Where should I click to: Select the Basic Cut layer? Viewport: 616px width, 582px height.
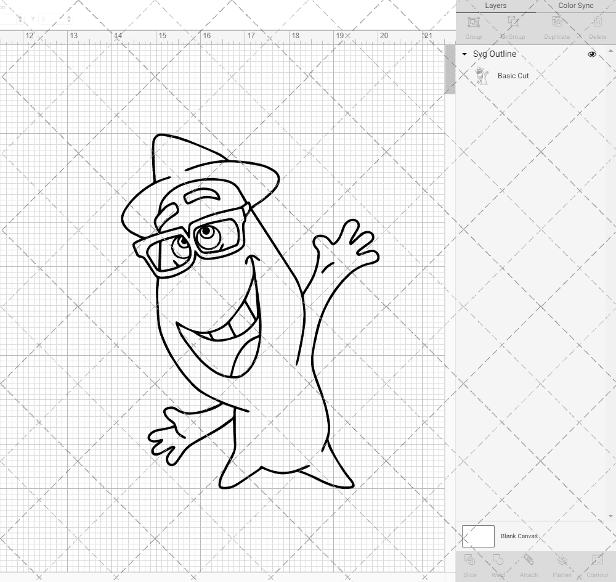513,76
